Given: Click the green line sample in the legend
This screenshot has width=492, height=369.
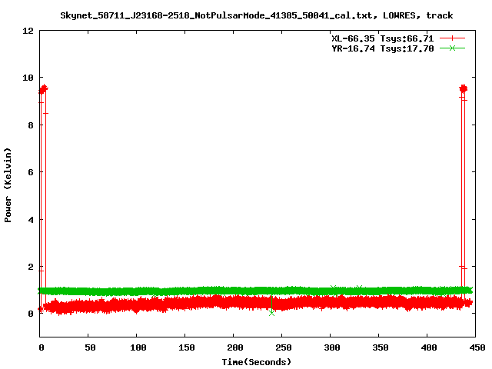Looking at the screenshot, I should point(452,48).
